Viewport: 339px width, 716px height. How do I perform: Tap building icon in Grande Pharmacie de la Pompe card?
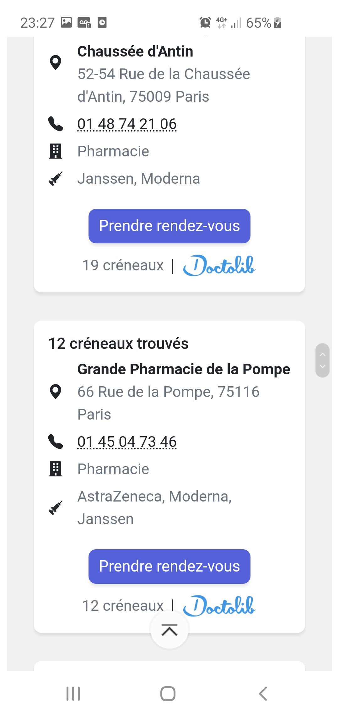point(56,469)
